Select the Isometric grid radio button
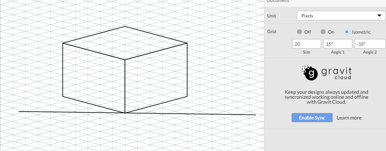This screenshot has height=151, width=386. [347, 32]
